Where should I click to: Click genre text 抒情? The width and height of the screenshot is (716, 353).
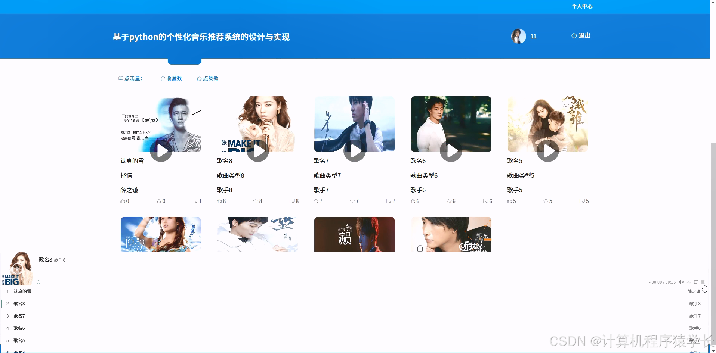(126, 175)
